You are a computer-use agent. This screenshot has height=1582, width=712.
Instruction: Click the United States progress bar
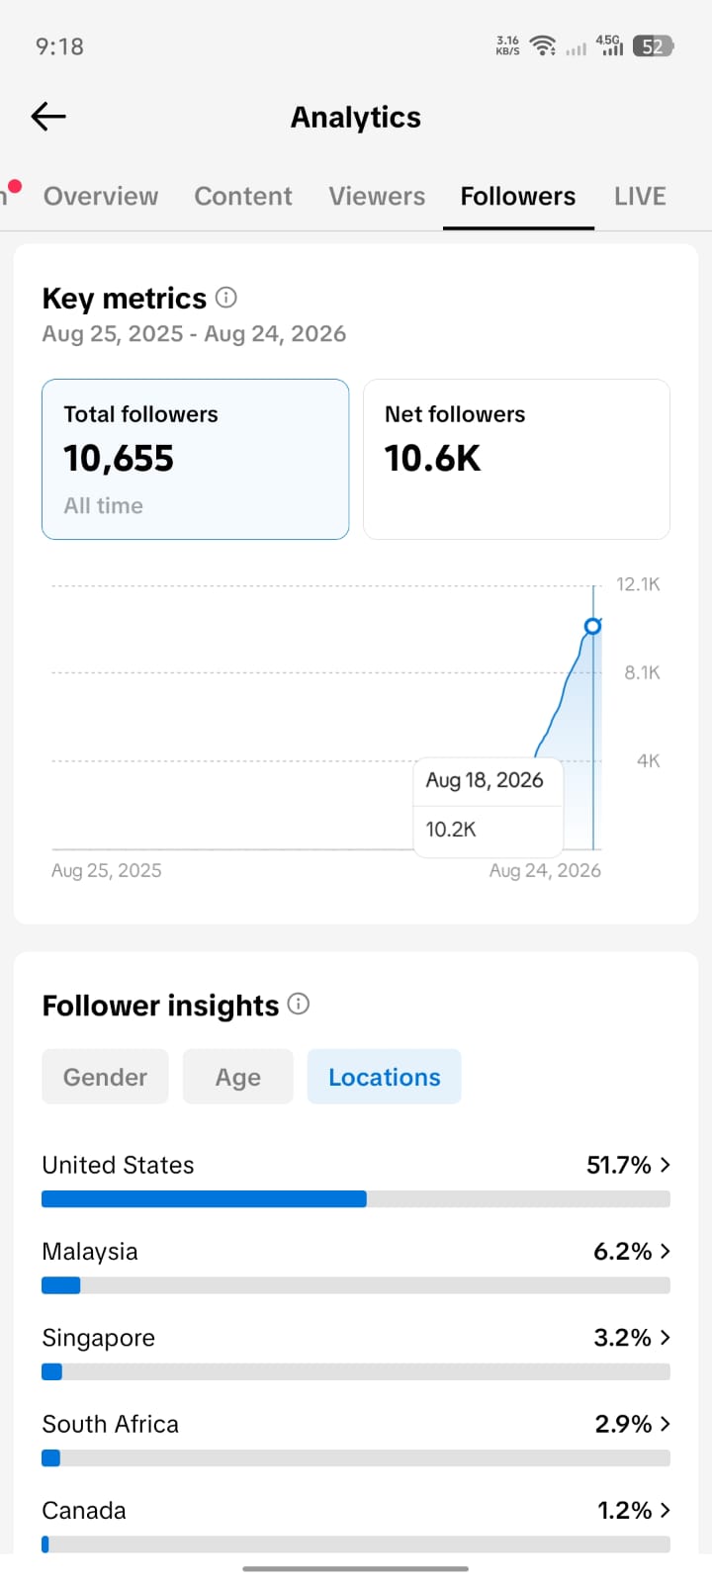tap(356, 1199)
